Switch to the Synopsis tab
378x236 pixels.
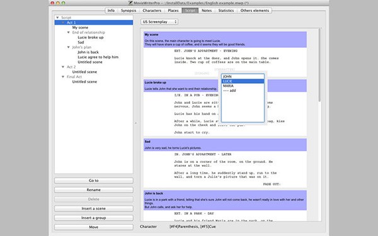(x=129, y=11)
